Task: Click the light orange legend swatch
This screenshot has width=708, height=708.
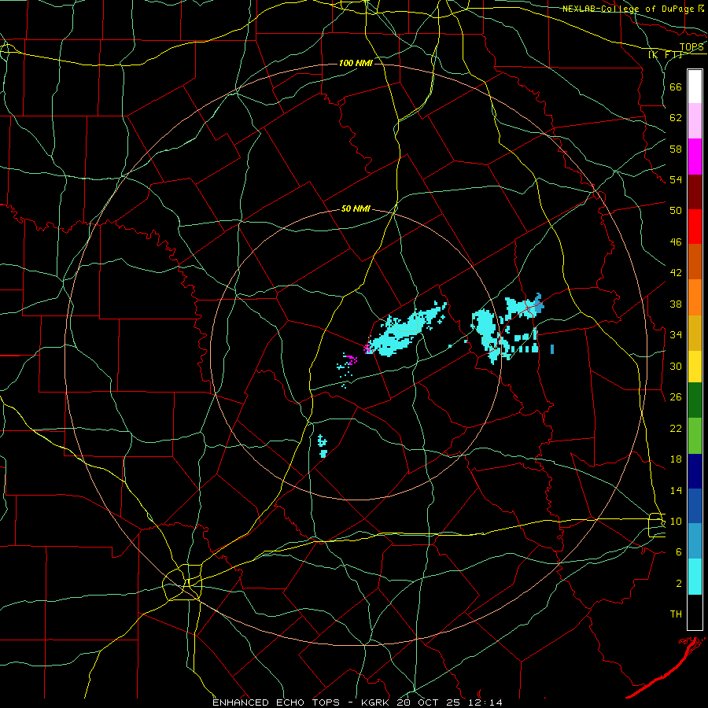Action: coord(695,297)
